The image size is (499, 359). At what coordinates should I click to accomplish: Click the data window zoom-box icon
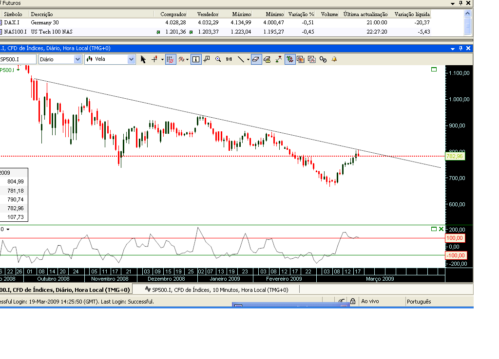coord(207,59)
